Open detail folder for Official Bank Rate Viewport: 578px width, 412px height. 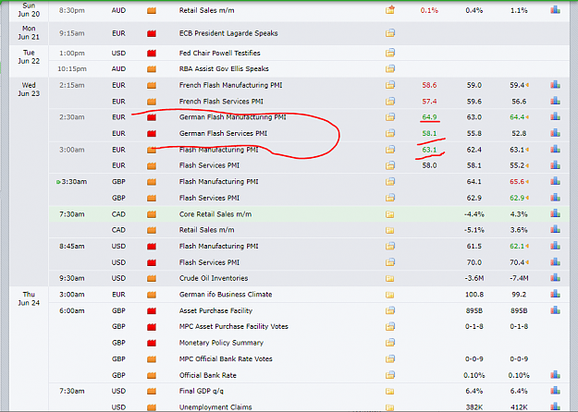tap(390, 375)
